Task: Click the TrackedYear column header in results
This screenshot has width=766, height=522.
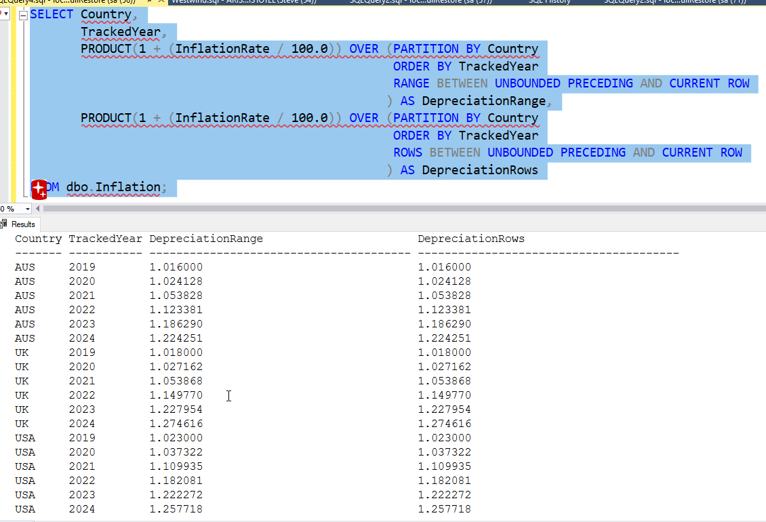Action: click(x=105, y=239)
